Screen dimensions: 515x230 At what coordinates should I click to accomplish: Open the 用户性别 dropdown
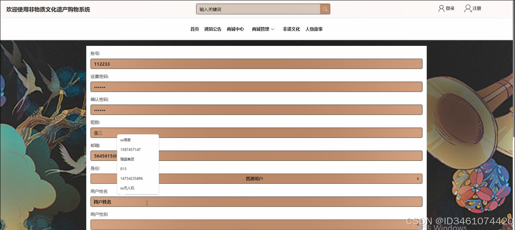tap(256, 224)
